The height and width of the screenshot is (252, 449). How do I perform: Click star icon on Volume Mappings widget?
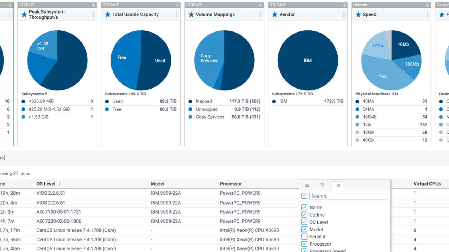point(191,14)
